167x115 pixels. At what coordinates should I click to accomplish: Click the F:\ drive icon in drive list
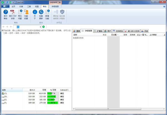click(x=3, y=103)
